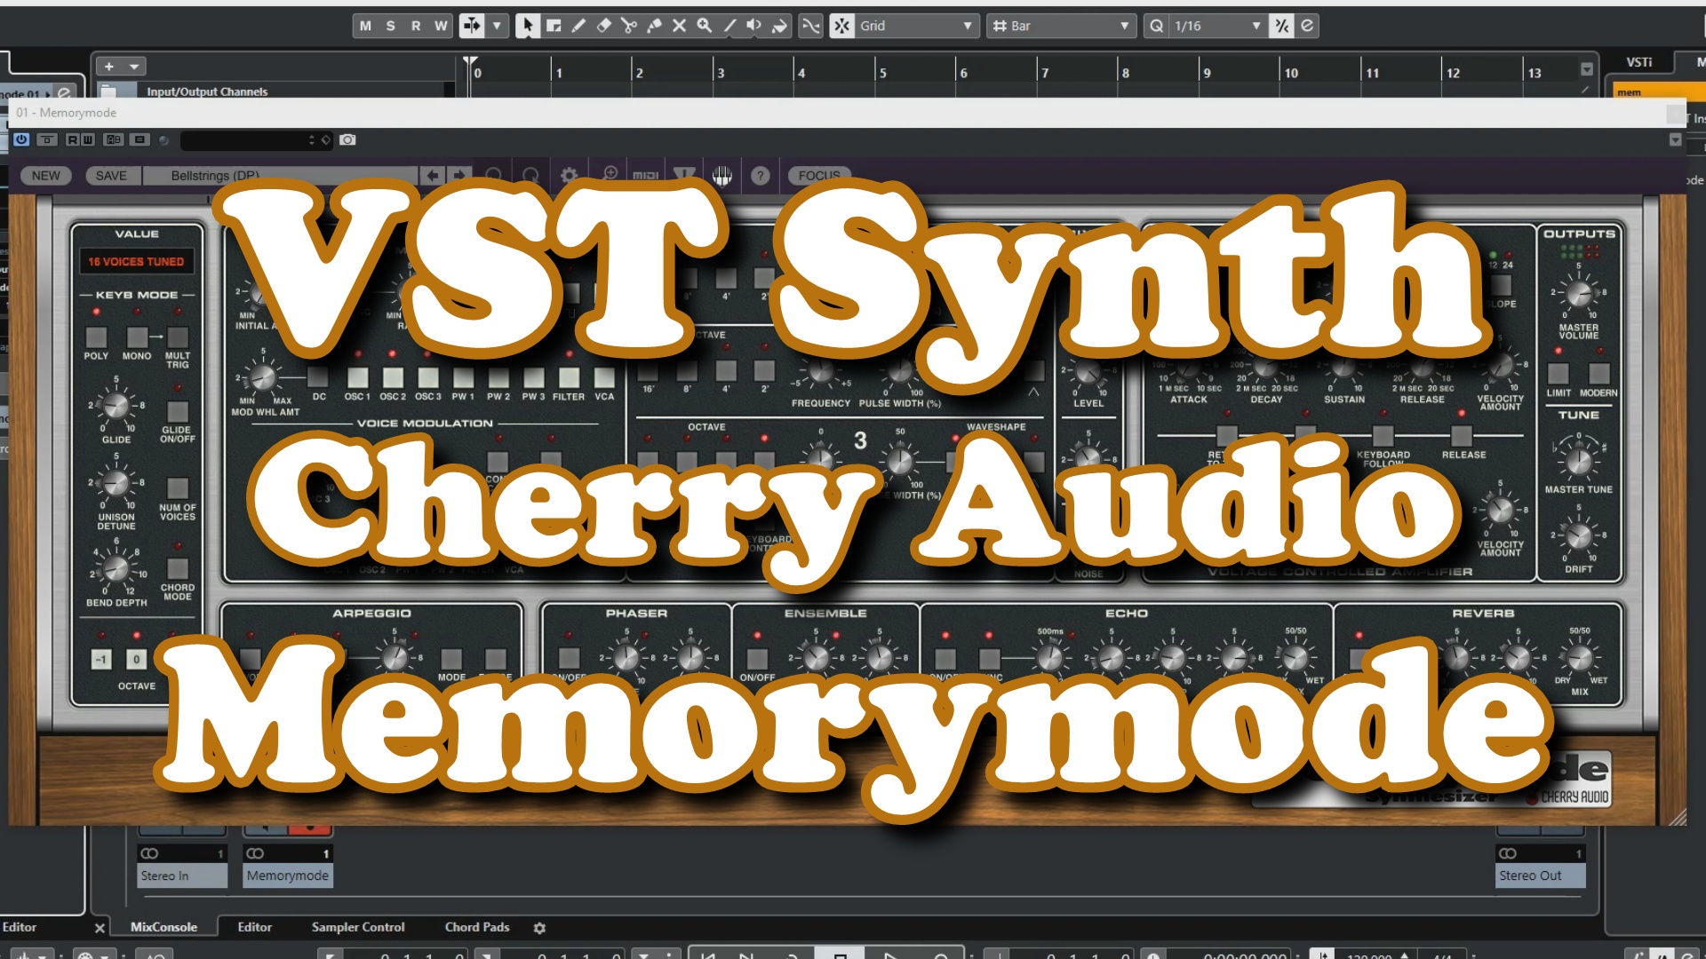1706x959 pixels.
Task: Open the Memorymode help question icon
Action: click(760, 176)
